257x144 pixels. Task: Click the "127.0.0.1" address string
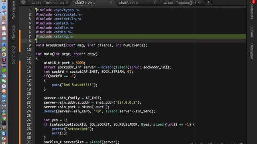126,102
